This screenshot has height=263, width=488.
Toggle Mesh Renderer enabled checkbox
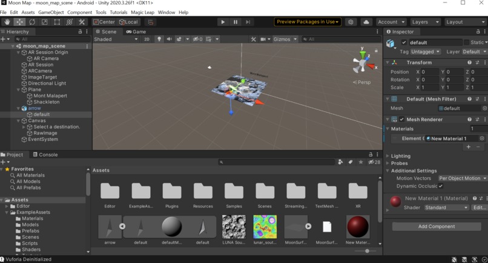tap(402, 119)
